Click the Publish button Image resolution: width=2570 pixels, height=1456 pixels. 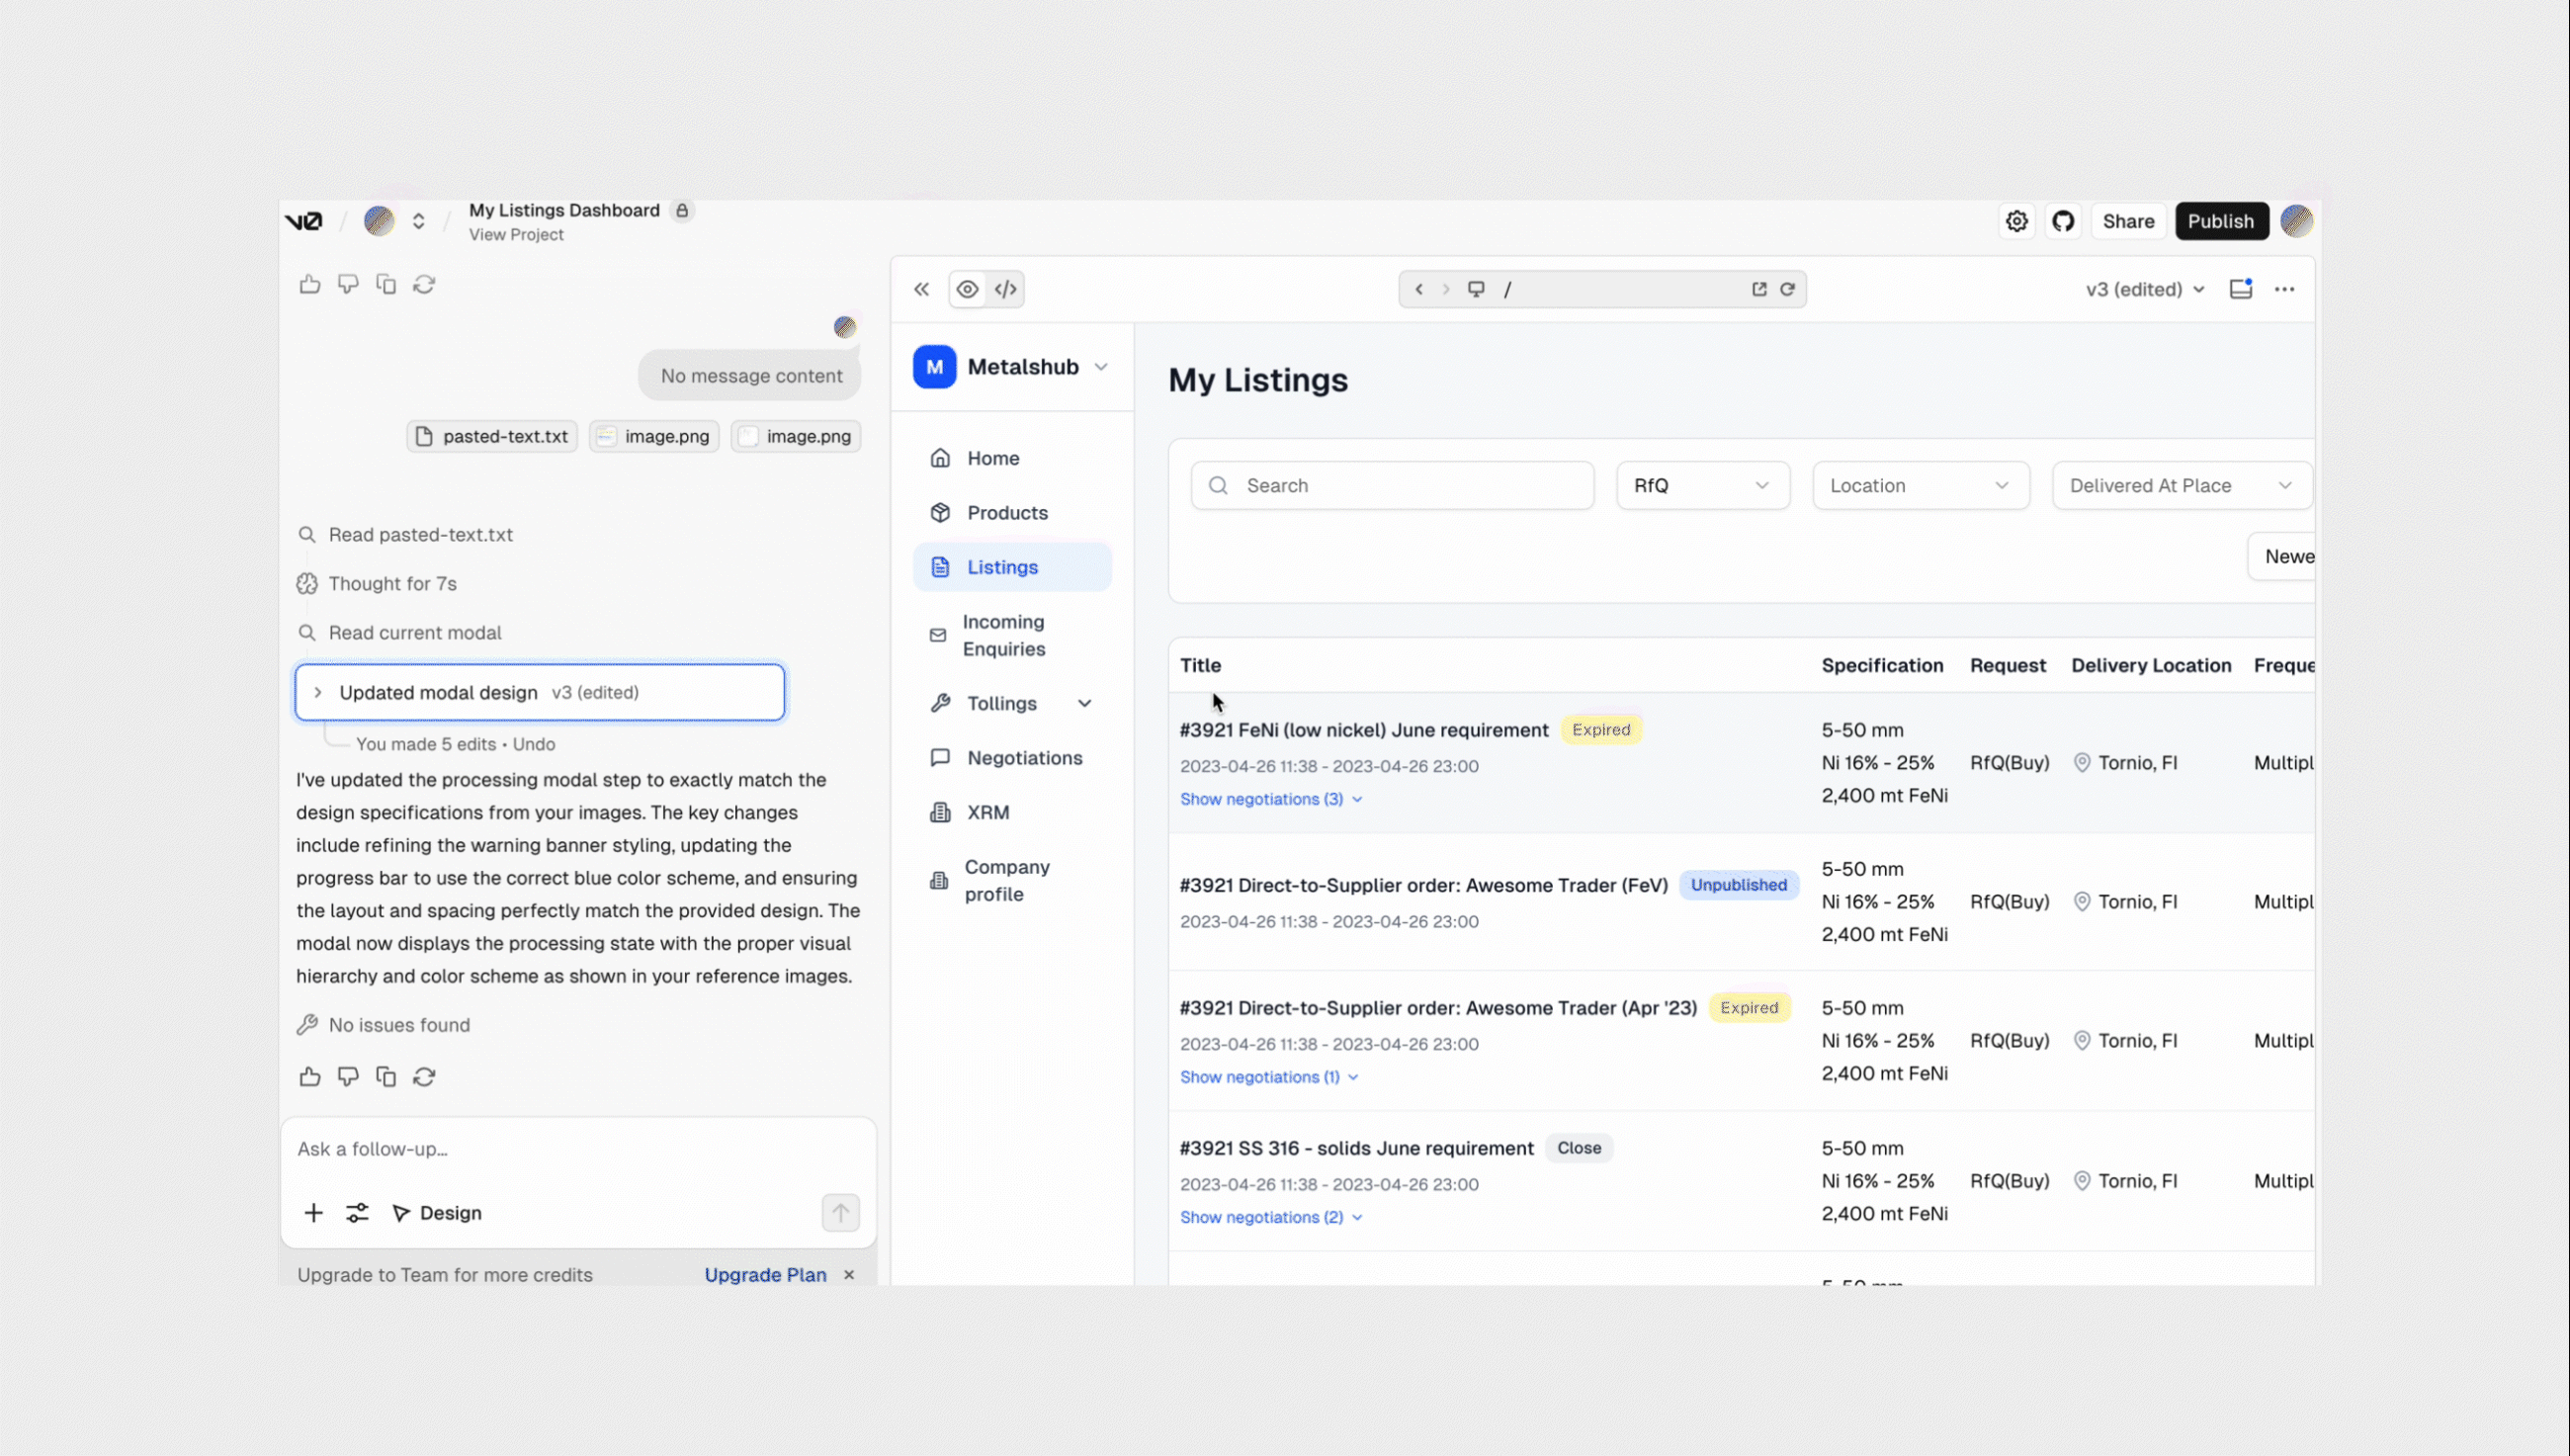pyautogui.click(x=2220, y=221)
